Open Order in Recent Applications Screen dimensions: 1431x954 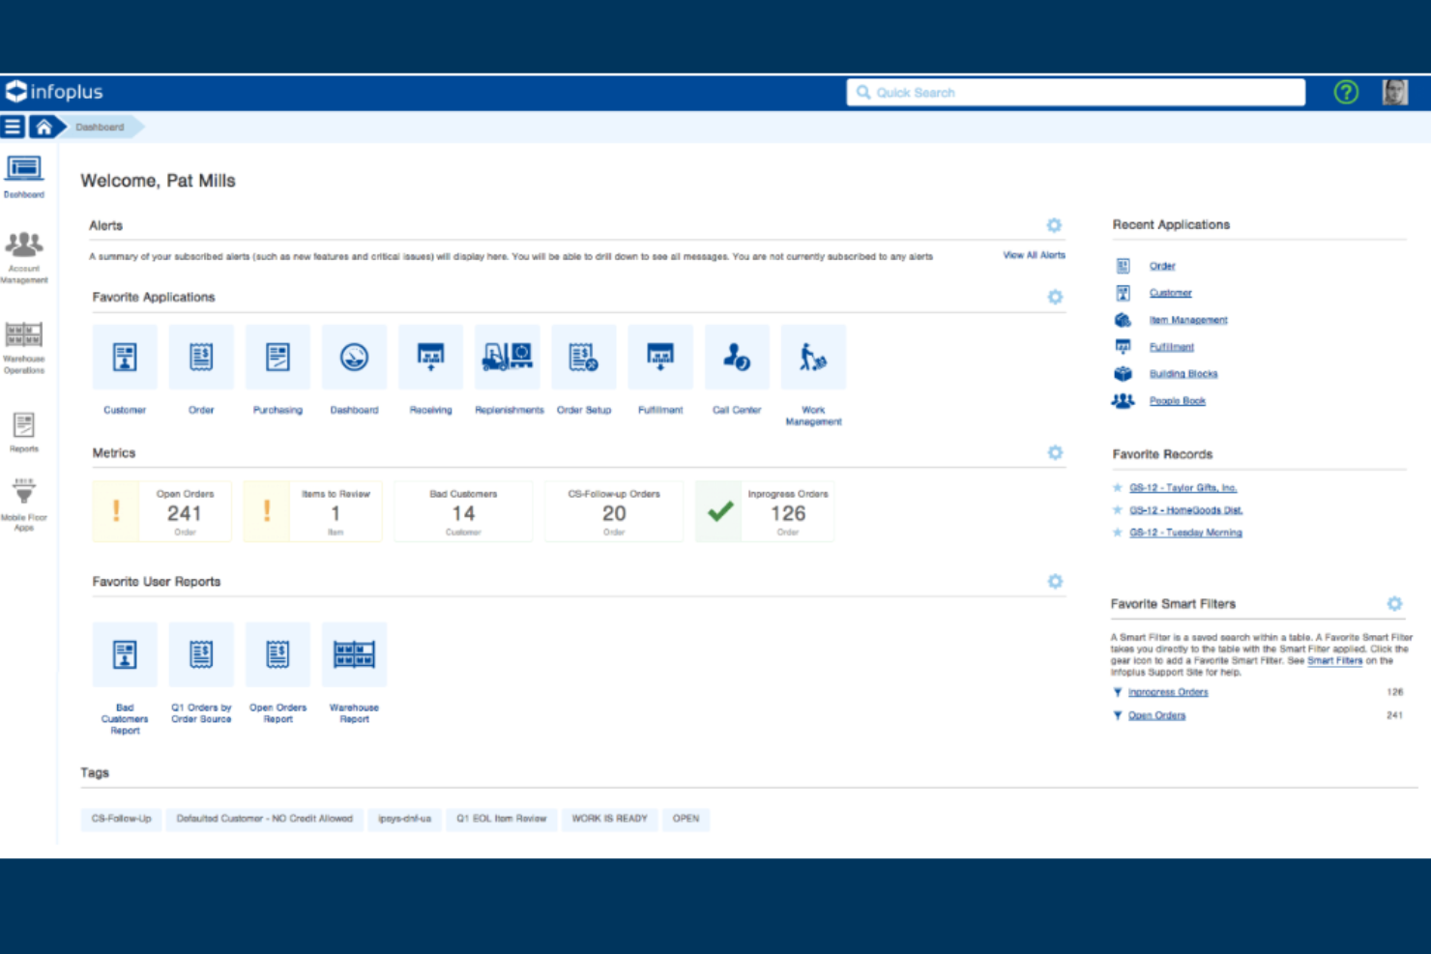(x=1162, y=266)
